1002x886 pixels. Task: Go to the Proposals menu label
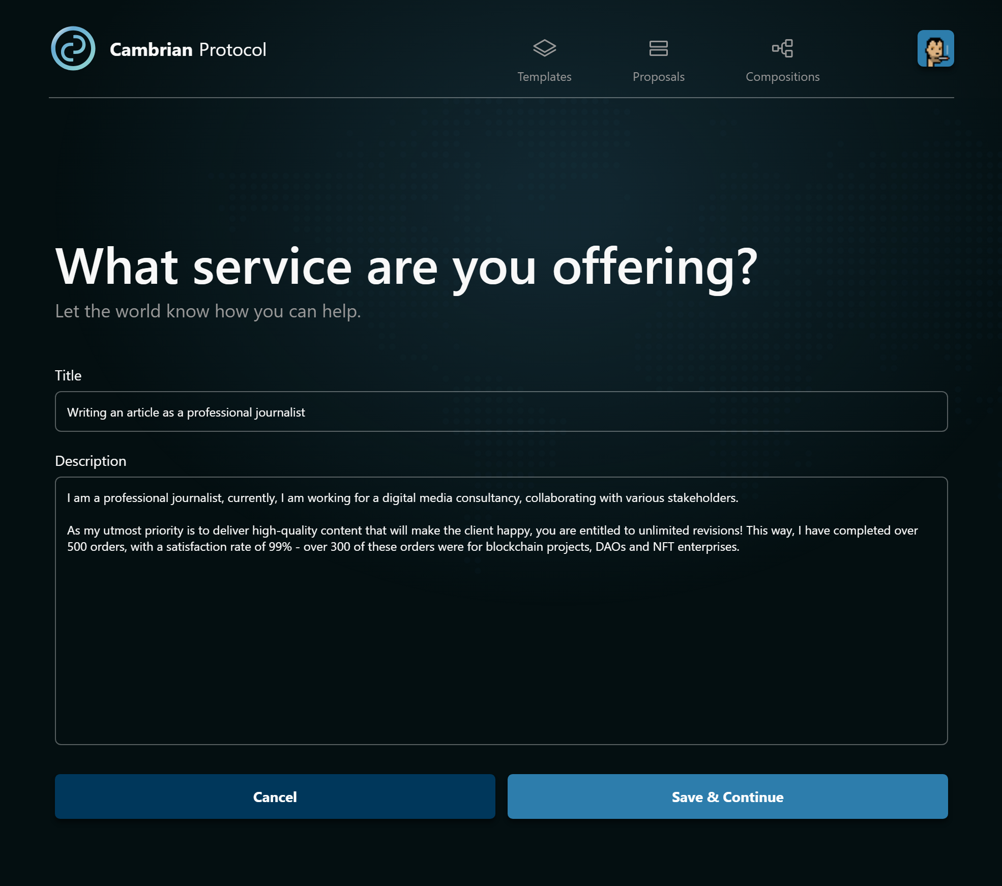[x=658, y=77]
